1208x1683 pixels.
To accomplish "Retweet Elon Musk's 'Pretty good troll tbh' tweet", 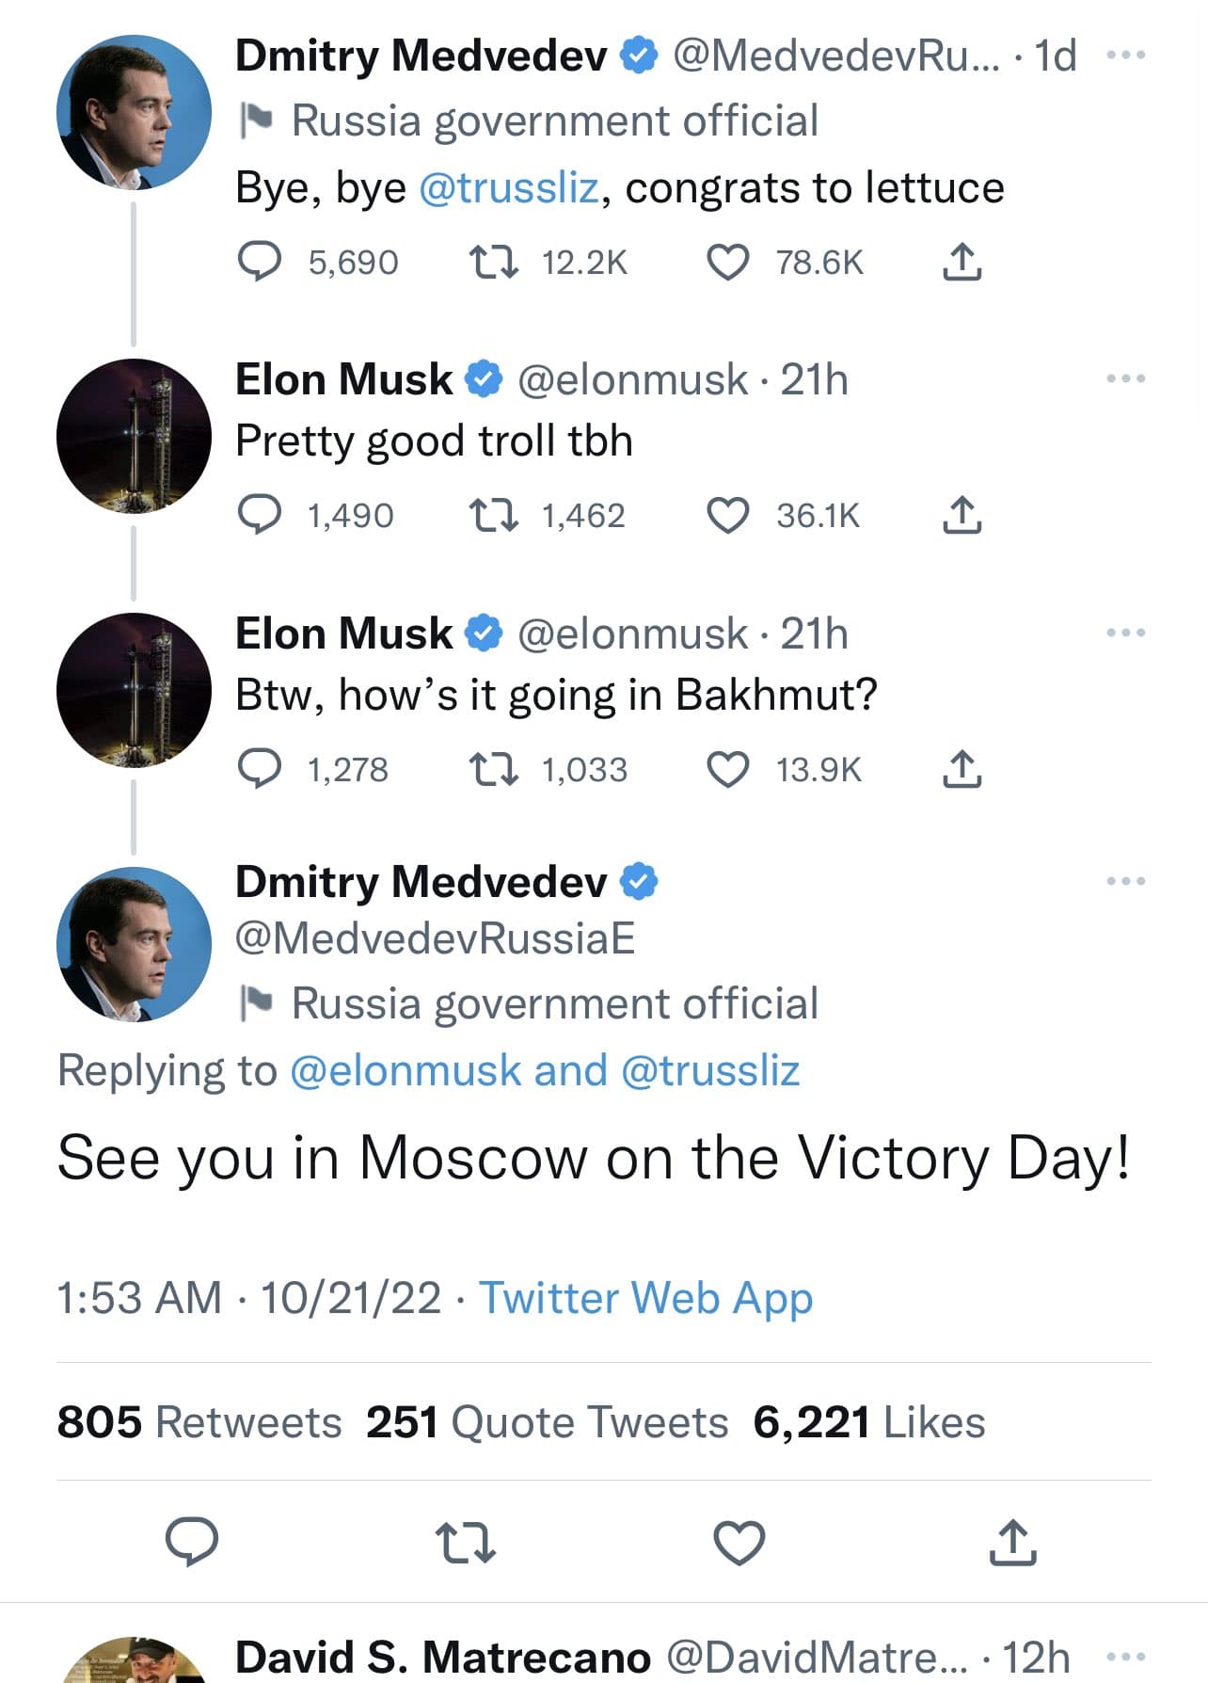I will click(x=493, y=516).
